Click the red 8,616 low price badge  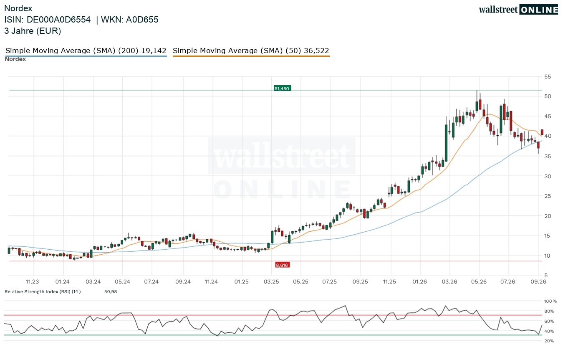[x=282, y=265]
